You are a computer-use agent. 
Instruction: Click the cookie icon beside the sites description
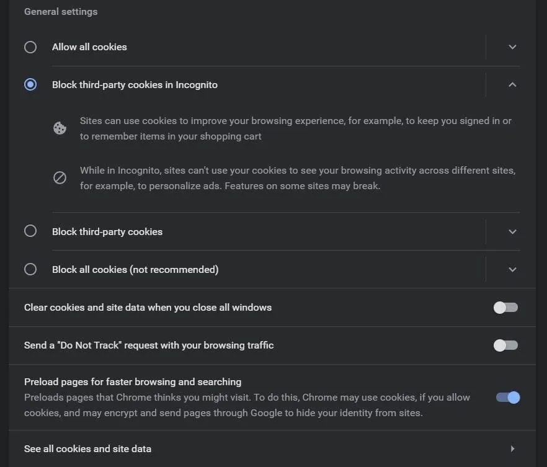[60, 128]
